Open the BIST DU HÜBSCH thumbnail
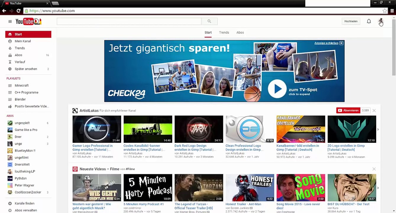The width and height of the screenshot is (396, 213). click(352, 188)
